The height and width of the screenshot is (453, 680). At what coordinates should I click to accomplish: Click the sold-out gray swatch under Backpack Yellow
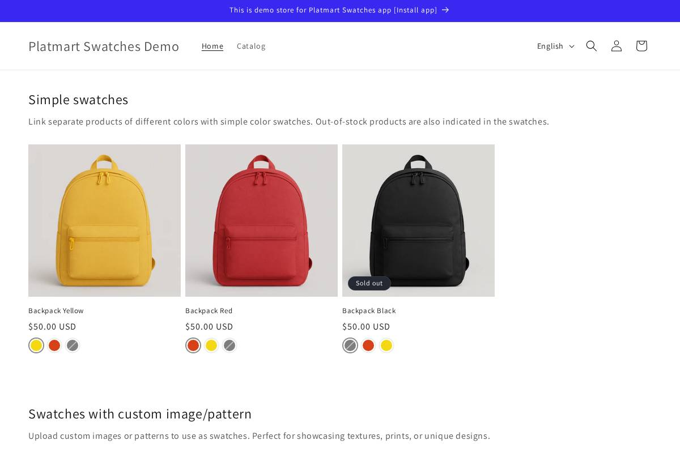click(x=73, y=345)
